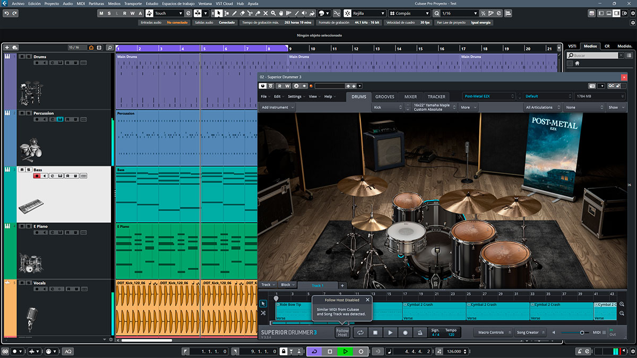The height and width of the screenshot is (358, 637).
Task: Solo the Bass track
Action: pyautogui.click(x=28, y=170)
